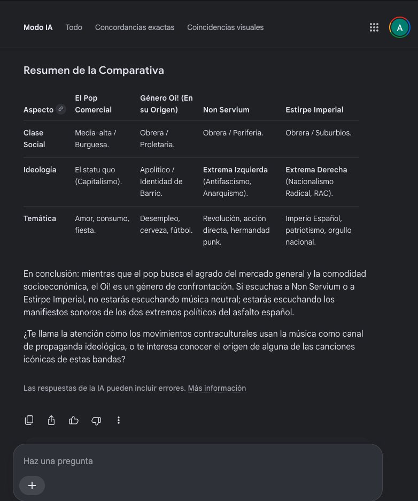Open the Concordancias exactas tab
Viewport: 418px width, 501px height.
[x=135, y=27]
